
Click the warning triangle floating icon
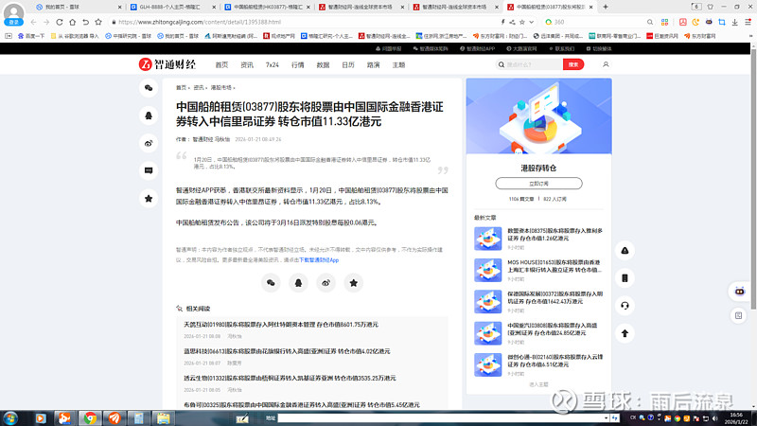click(625, 250)
